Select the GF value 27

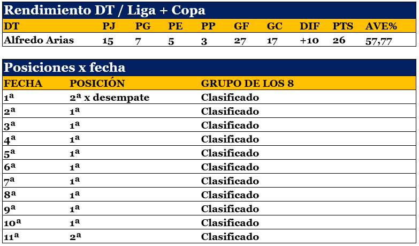coord(240,40)
